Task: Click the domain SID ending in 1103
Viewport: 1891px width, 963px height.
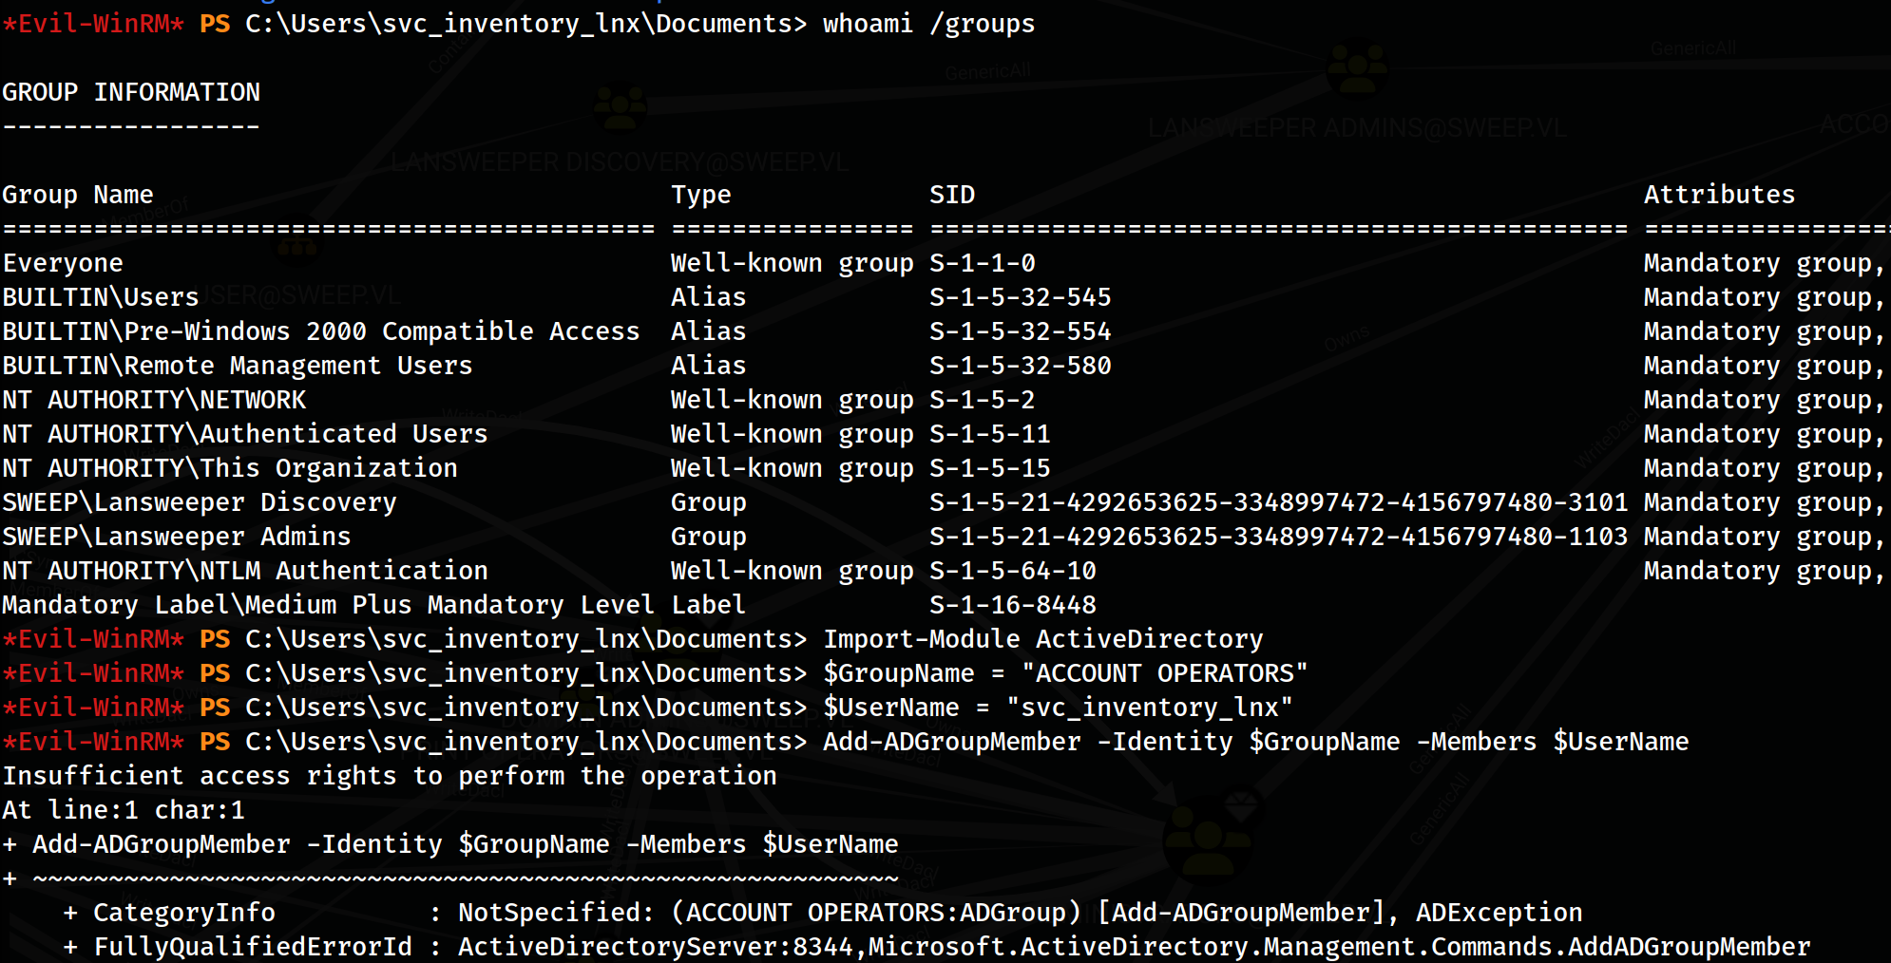Action: tap(1278, 537)
